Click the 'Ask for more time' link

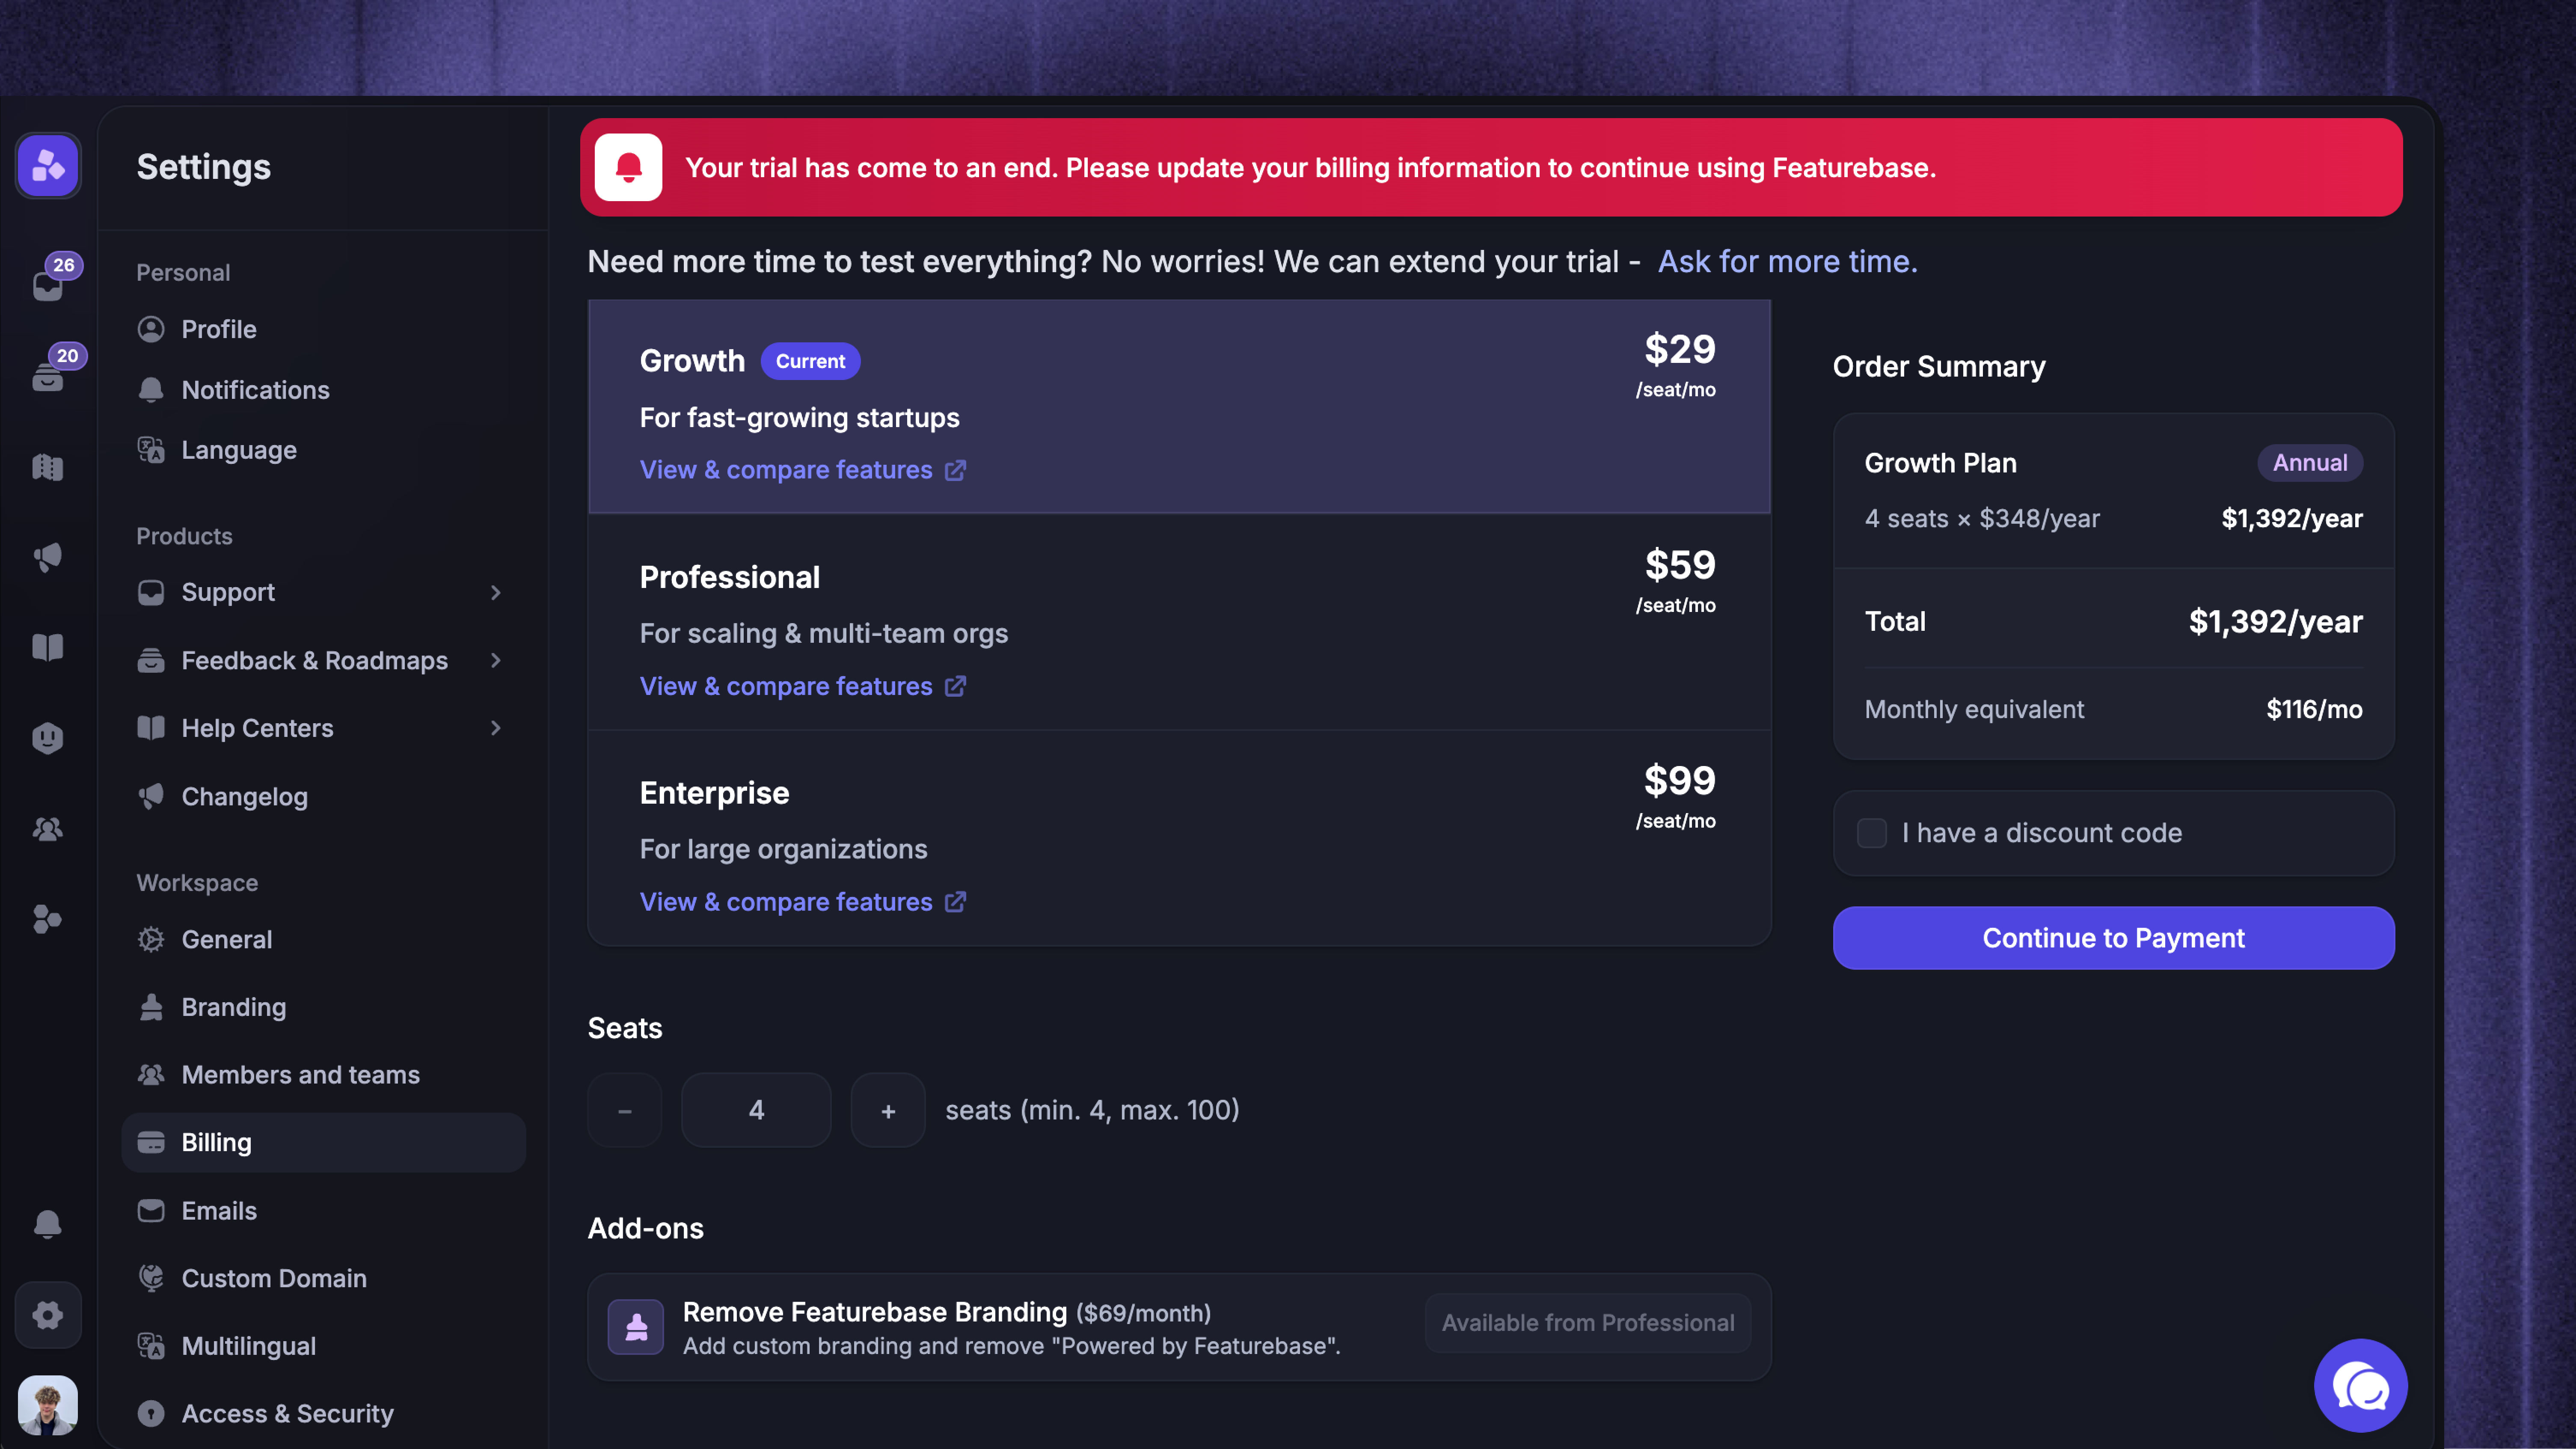(1787, 261)
